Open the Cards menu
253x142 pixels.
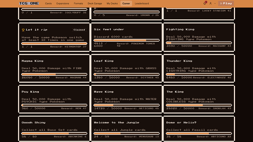click(48, 3)
